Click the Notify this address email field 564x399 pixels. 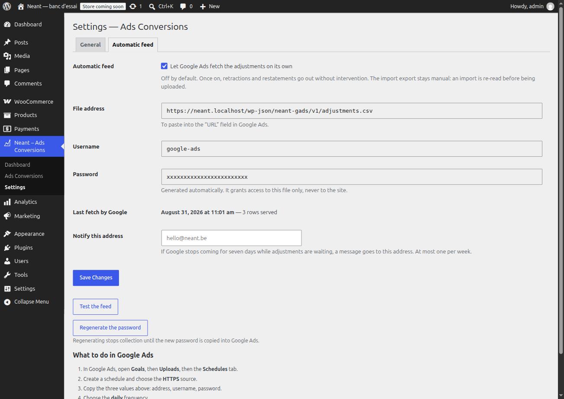[x=231, y=238]
